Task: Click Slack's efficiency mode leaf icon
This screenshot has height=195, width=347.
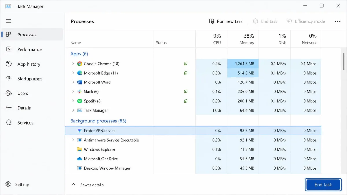Action: [x=186, y=92]
